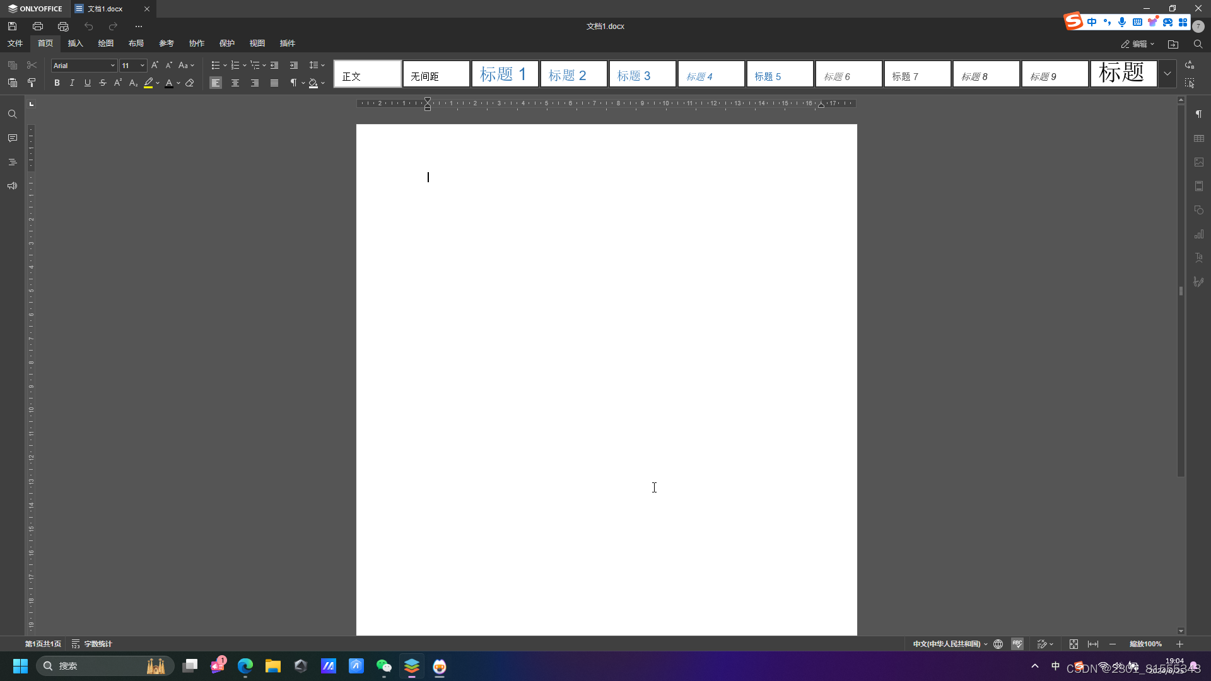Viewport: 1211px width, 681px height.
Task: Click the copy style (format painter) icon
Action: [x=32, y=83]
